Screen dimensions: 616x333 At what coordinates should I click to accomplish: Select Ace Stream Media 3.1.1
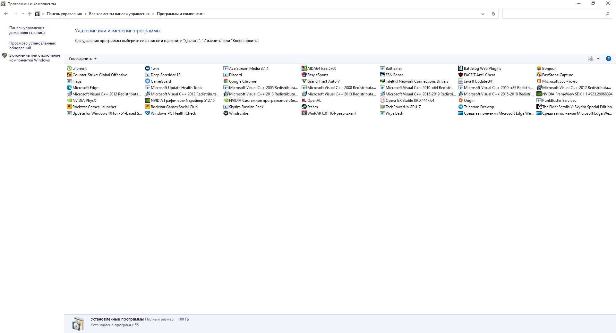point(246,69)
